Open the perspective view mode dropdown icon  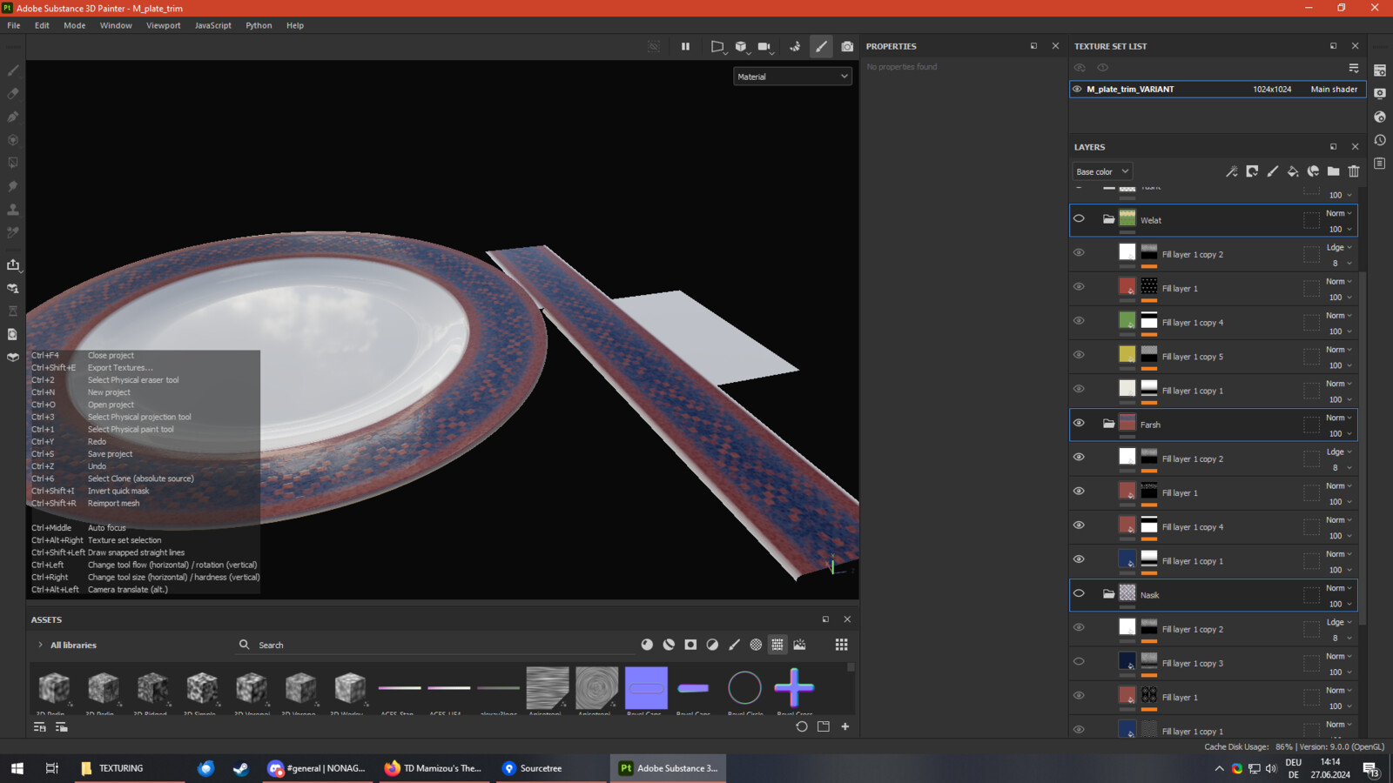pyautogui.click(x=717, y=47)
